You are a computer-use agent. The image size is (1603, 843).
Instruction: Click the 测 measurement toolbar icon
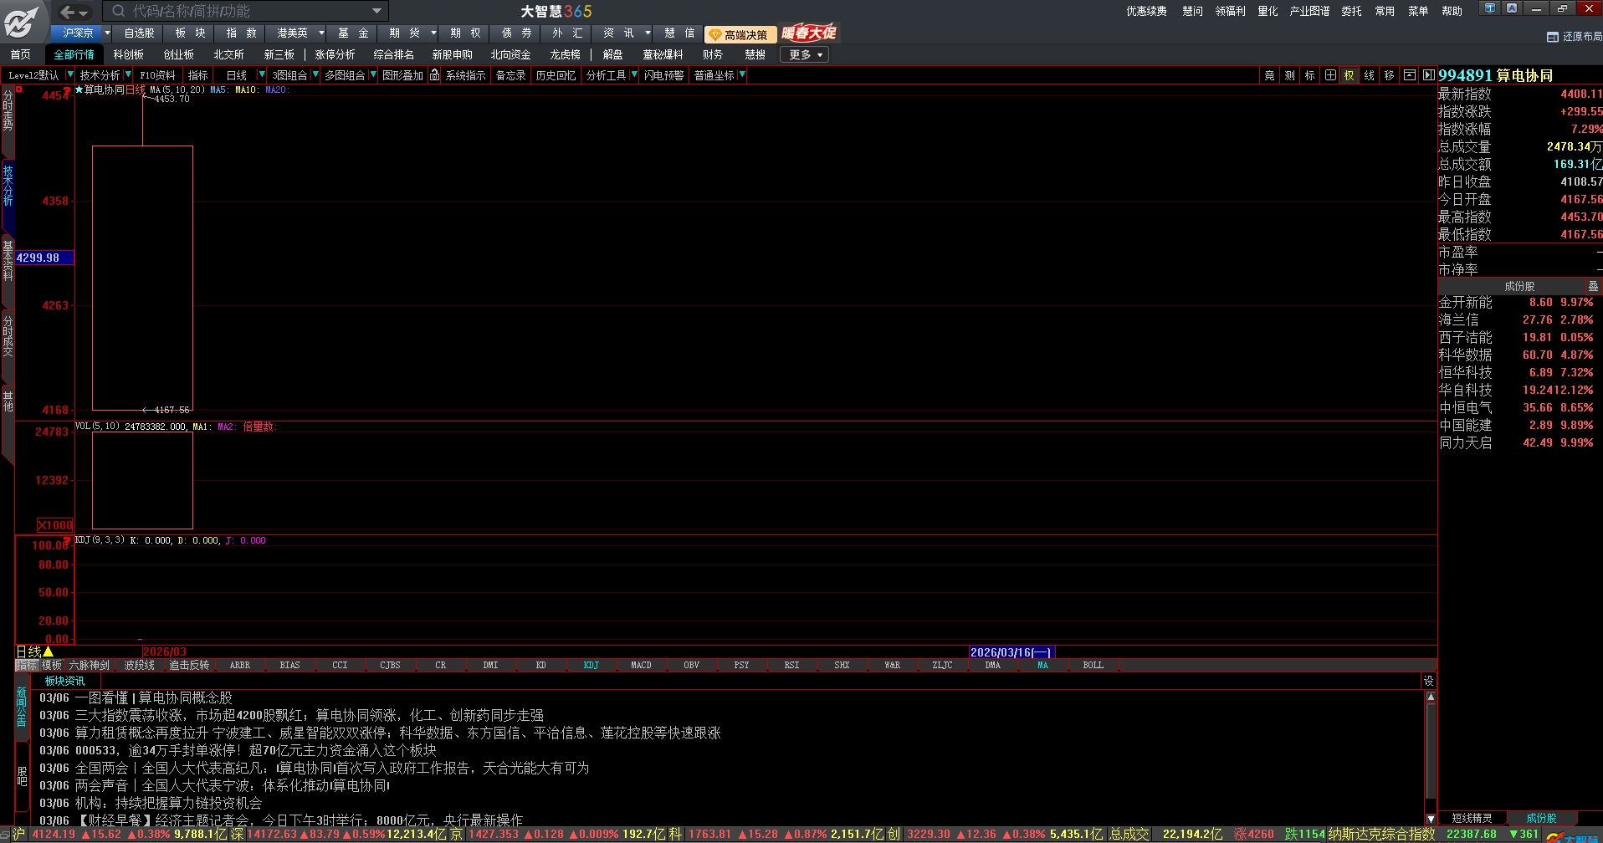[x=1289, y=75]
